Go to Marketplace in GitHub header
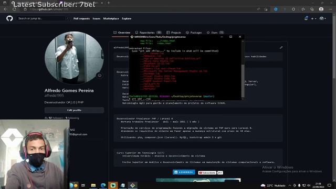This screenshot has height=189, width=336. point(111,19)
